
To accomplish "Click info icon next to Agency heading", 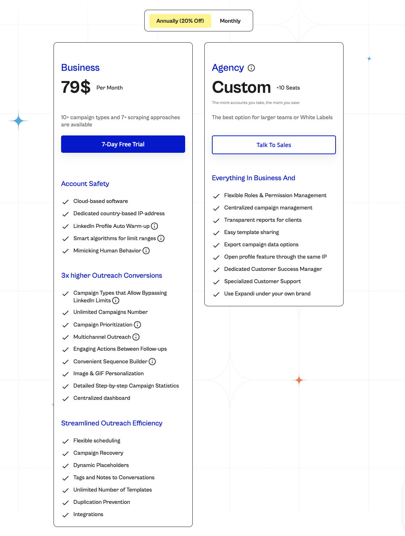I will pos(251,68).
